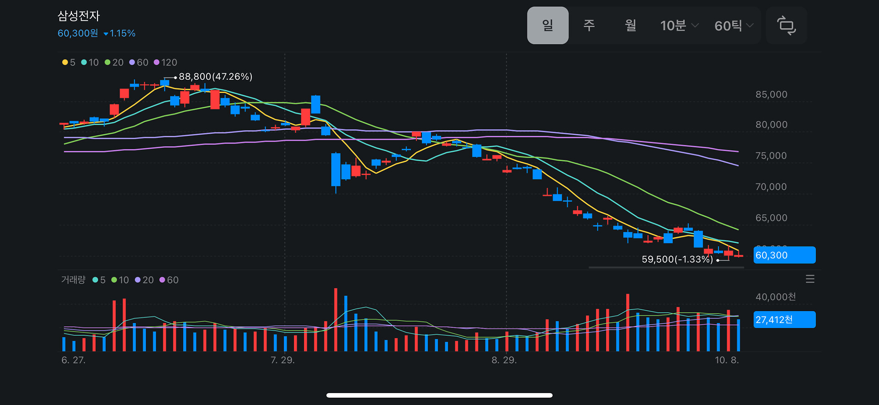Tap the volume 10-day average legend
The height and width of the screenshot is (405, 879).
[120, 280]
